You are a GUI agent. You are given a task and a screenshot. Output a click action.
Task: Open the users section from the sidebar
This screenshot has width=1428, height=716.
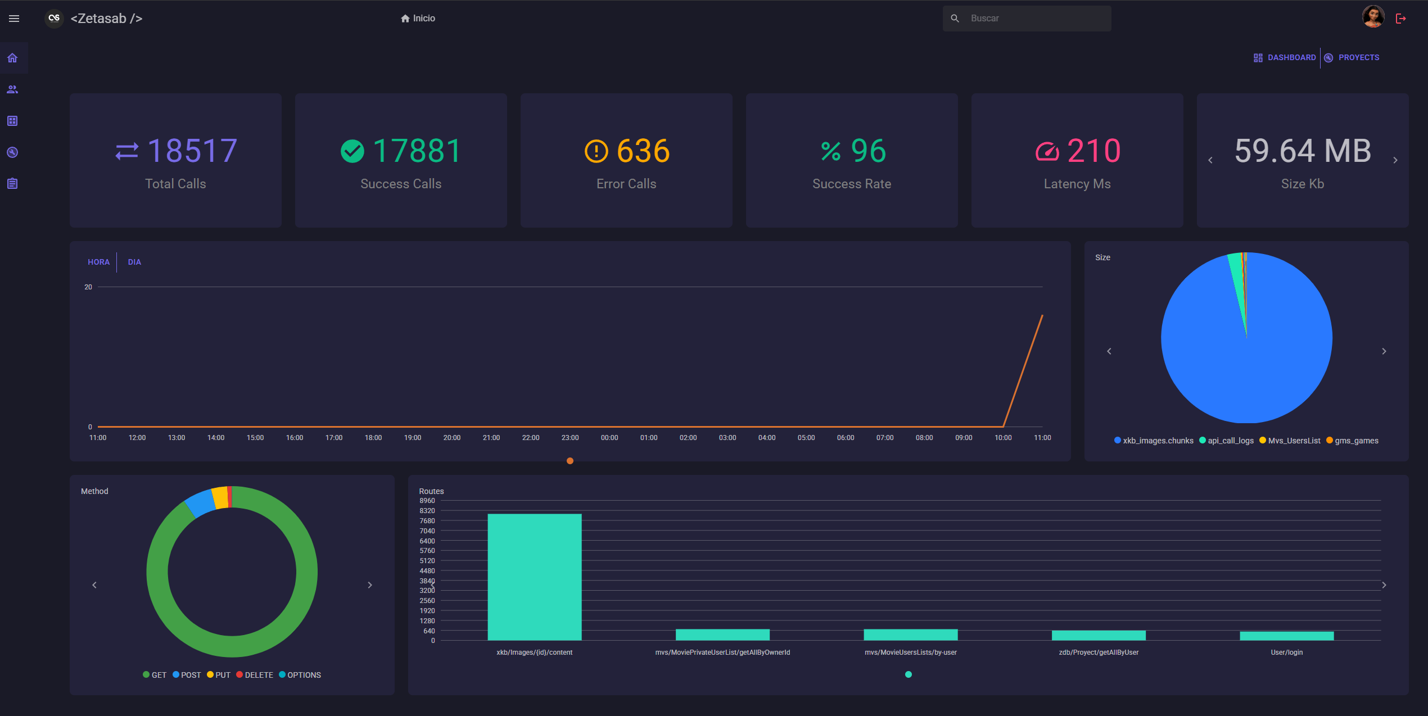pyautogui.click(x=12, y=89)
